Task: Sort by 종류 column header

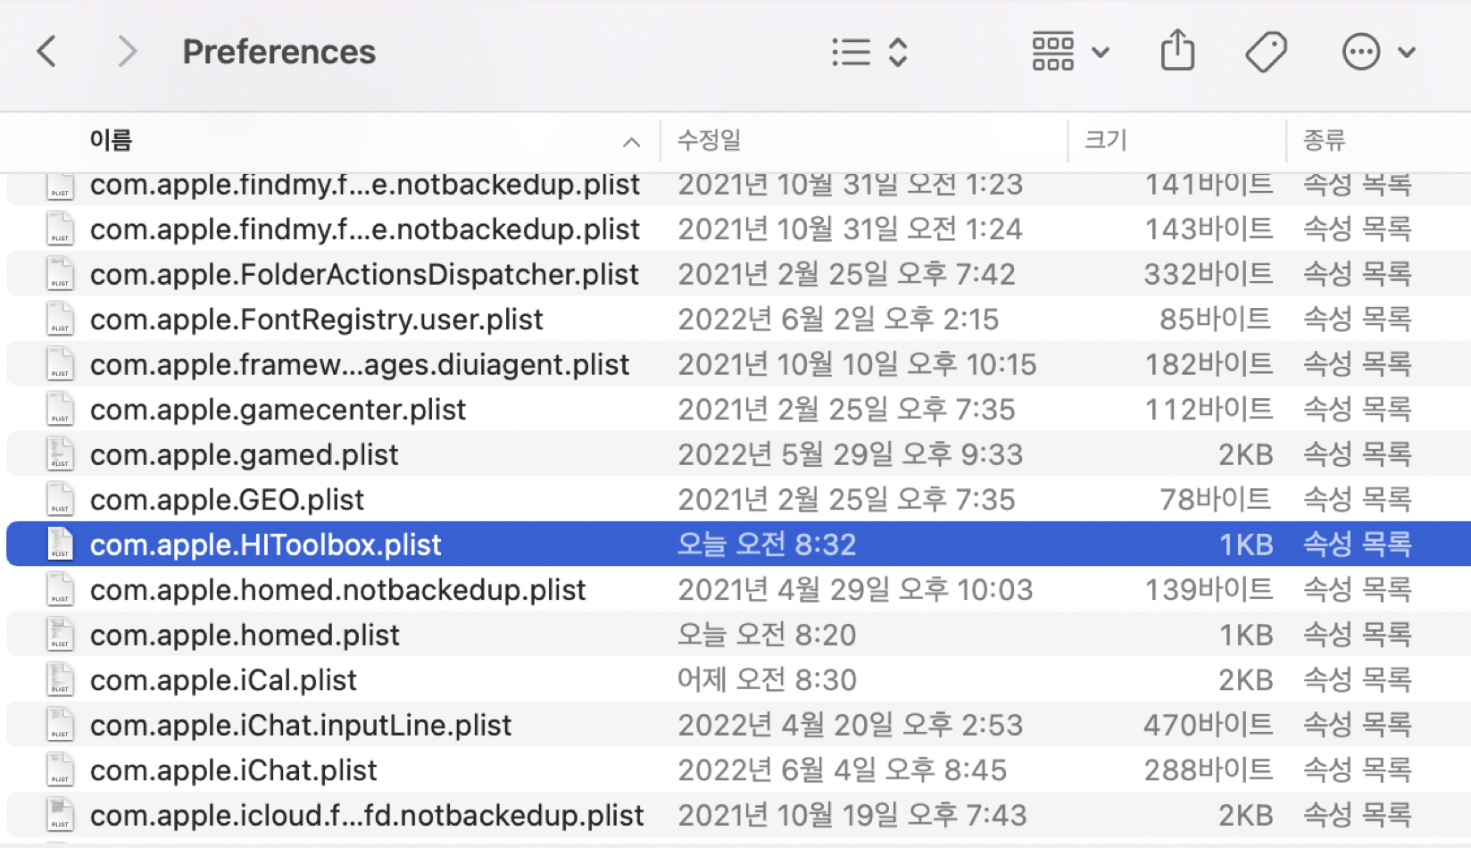Action: [1324, 140]
